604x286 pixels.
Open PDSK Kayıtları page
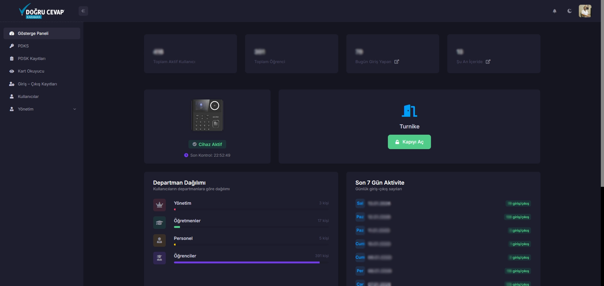[31, 59]
